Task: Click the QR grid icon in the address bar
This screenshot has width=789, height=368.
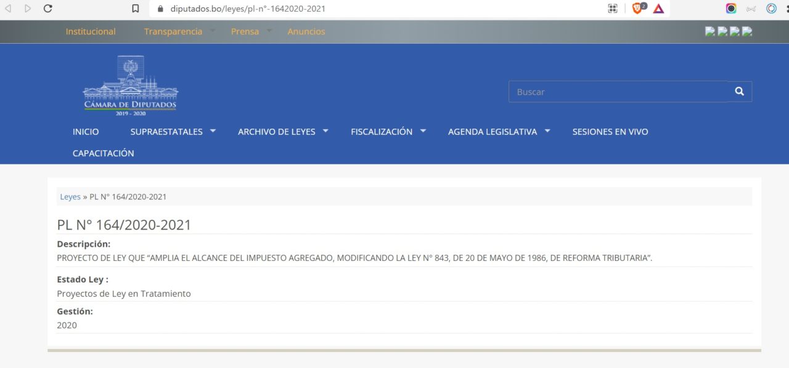Action: [613, 9]
